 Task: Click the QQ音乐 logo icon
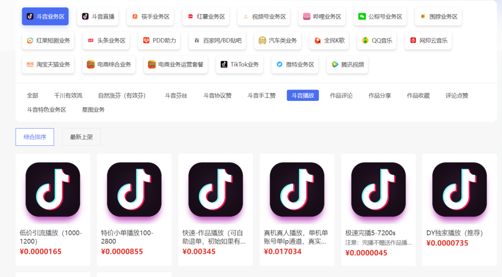(x=365, y=40)
